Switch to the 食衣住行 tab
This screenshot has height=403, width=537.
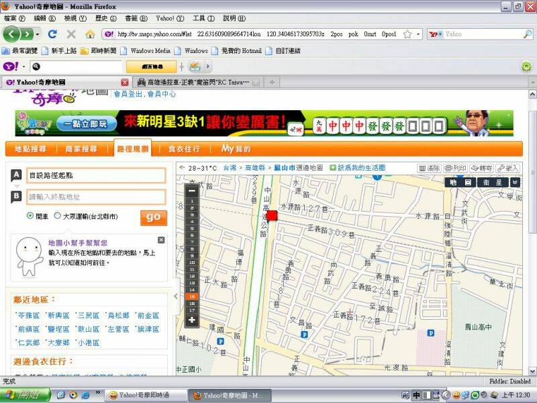tap(184, 149)
